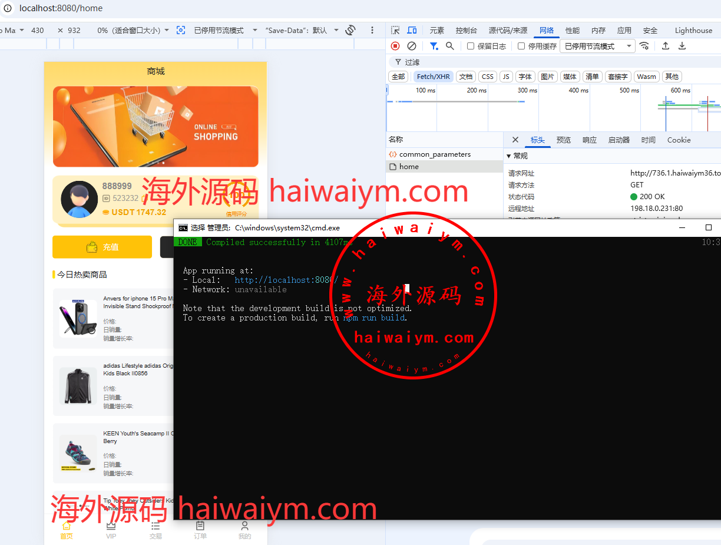Close the request details pane (X)
Screen dimensions: 721x545
click(x=515, y=140)
